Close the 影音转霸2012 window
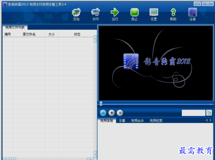 pyautogui.click(x=208, y=4)
